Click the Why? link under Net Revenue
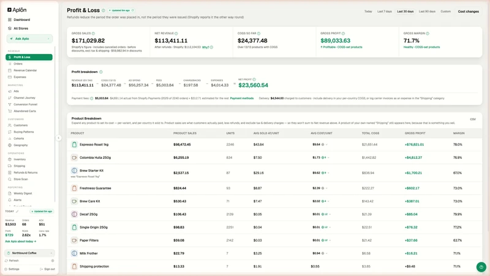 pos(205,47)
